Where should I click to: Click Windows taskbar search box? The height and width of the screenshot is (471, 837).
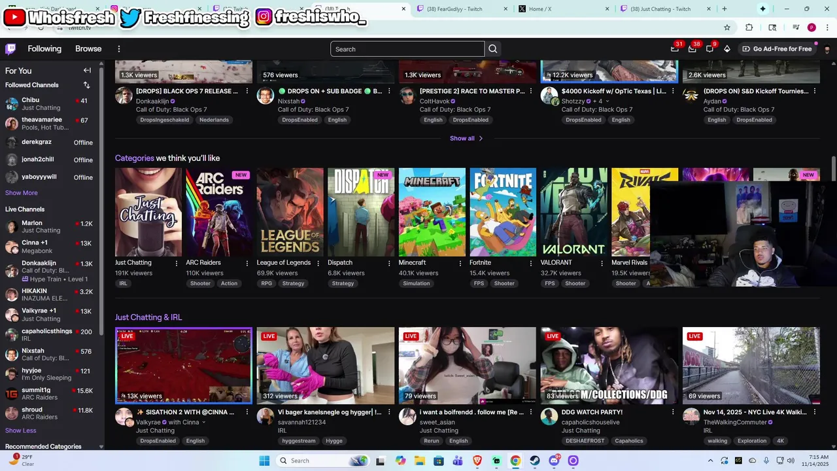(323, 461)
